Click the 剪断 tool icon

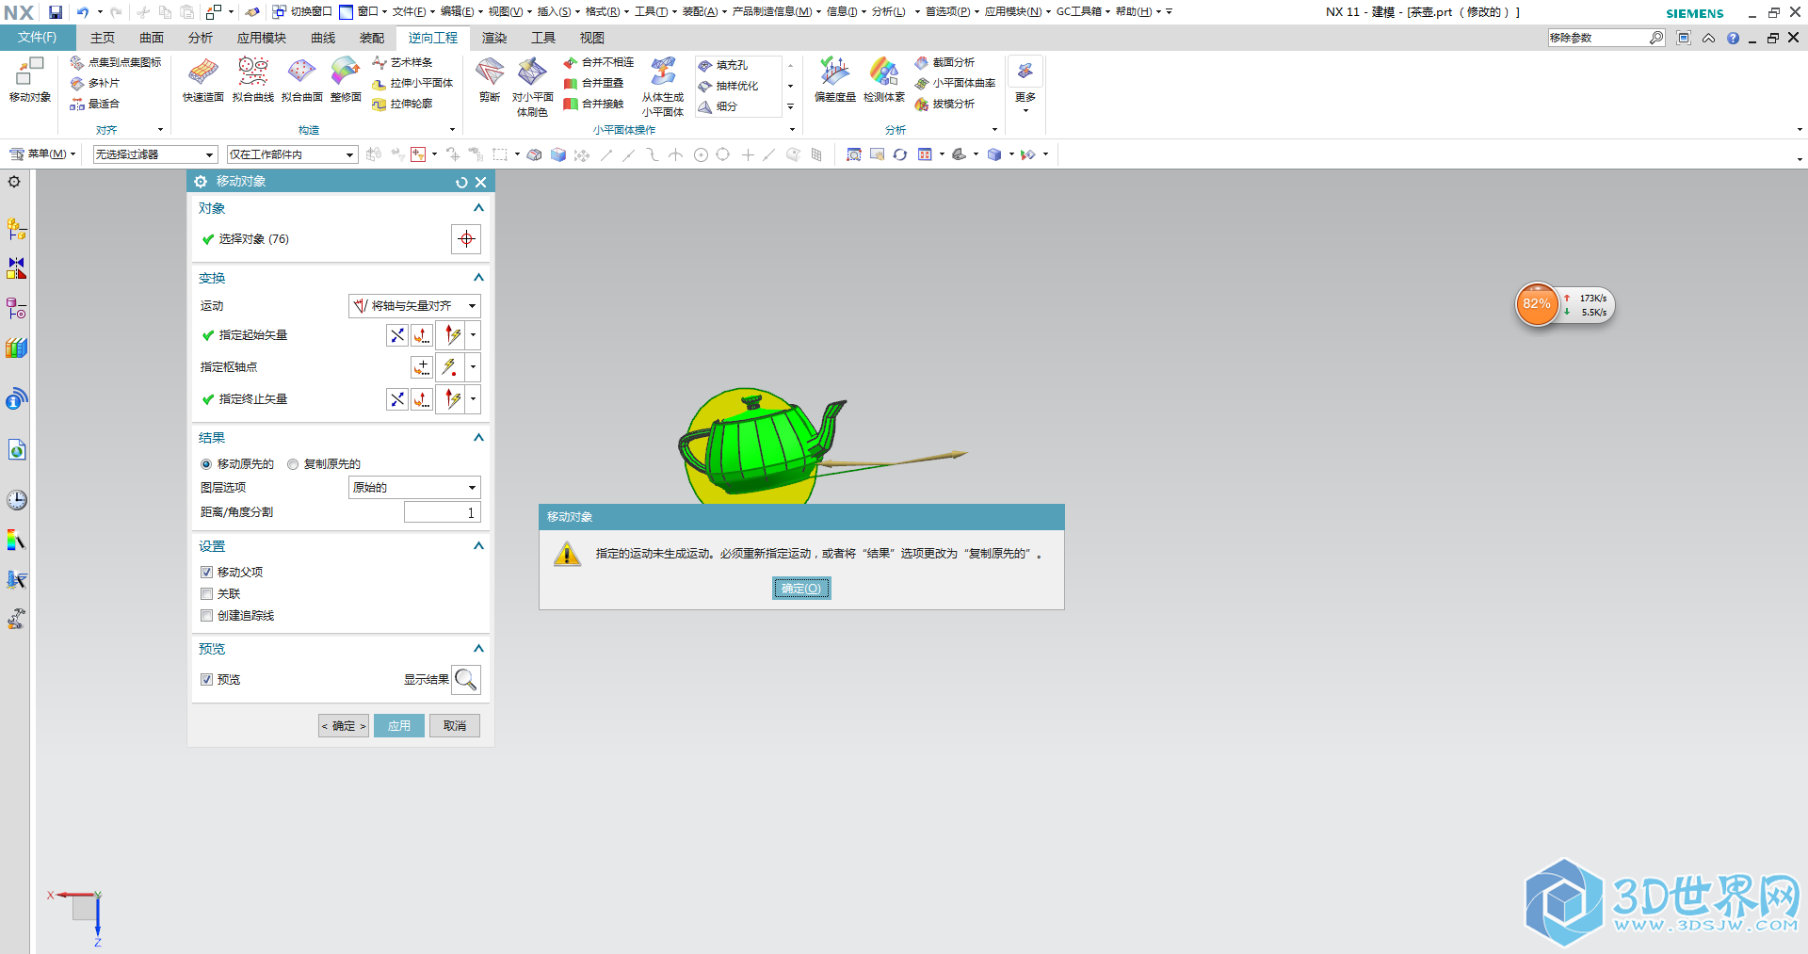(x=490, y=72)
